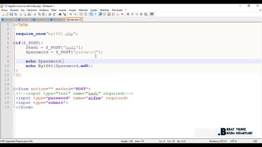Viewport: 262px width, 147px height.
Task: Open the Document Map icon
Action: pos(109,14)
